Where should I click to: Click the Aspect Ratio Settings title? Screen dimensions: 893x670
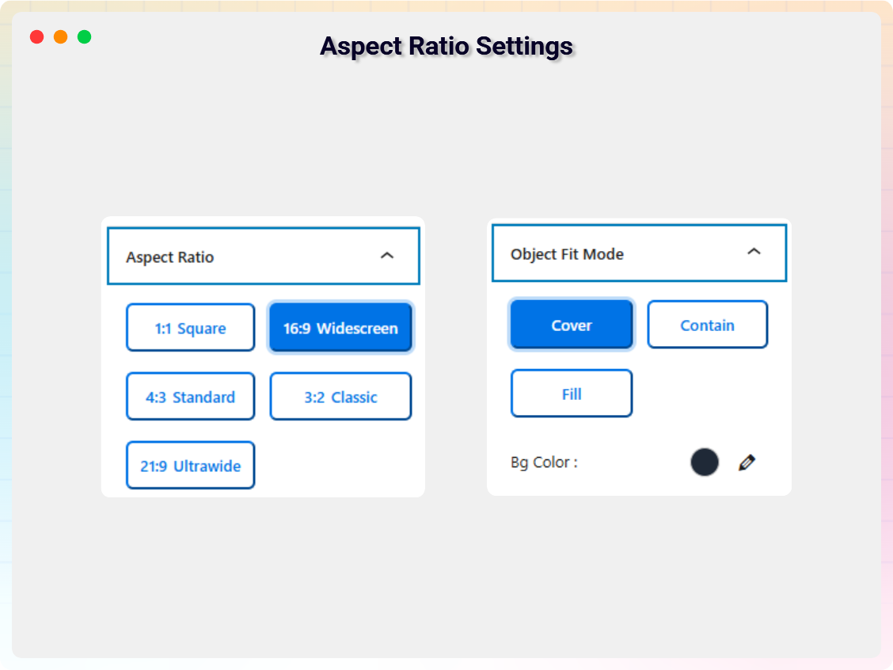click(446, 46)
